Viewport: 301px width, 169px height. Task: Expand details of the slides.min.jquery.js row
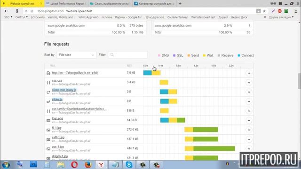(x=249, y=92)
